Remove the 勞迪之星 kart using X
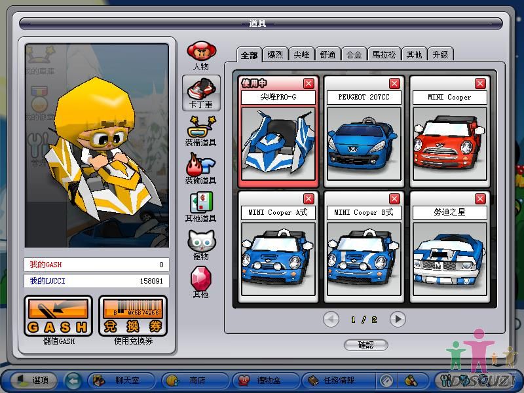Viewport: 524px width, 393px height. (x=480, y=198)
